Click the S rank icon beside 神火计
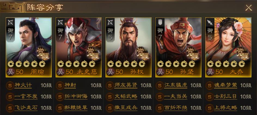This screenshot has width=257, height=115. pyautogui.click(x=10, y=86)
